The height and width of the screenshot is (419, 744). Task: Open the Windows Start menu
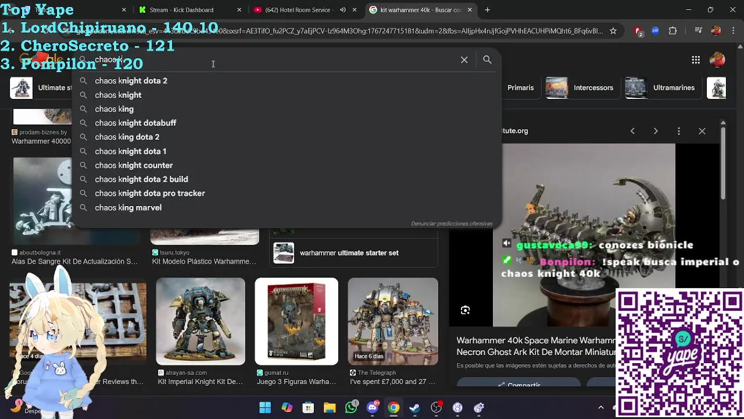click(265, 407)
